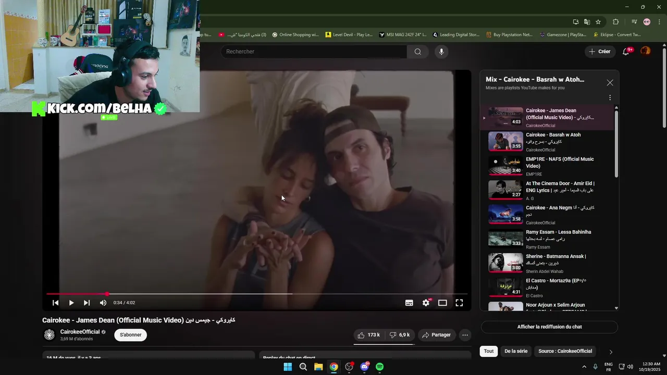Select Cairokee - Ana Negm playlist entry
Viewport: 667px width, 375px height.
(548, 215)
